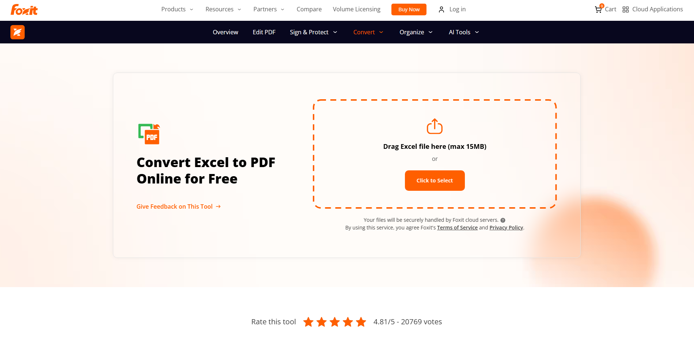Click the Click to Select button
The height and width of the screenshot is (344, 694).
click(435, 181)
